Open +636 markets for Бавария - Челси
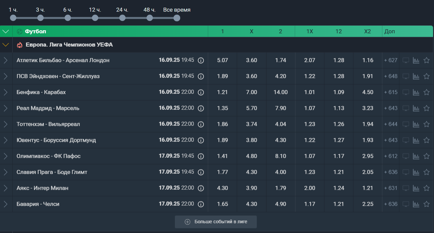The width and height of the screenshot is (434, 233). (391, 204)
